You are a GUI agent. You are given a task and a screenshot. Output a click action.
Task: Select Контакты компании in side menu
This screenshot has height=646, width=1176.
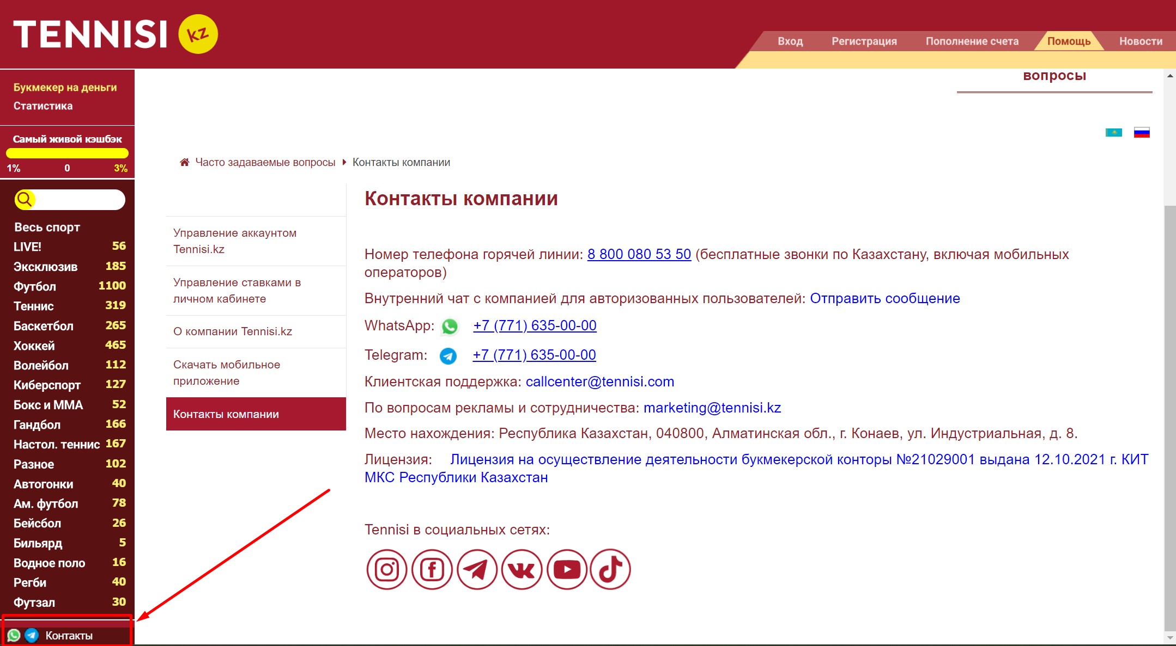click(x=256, y=414)
